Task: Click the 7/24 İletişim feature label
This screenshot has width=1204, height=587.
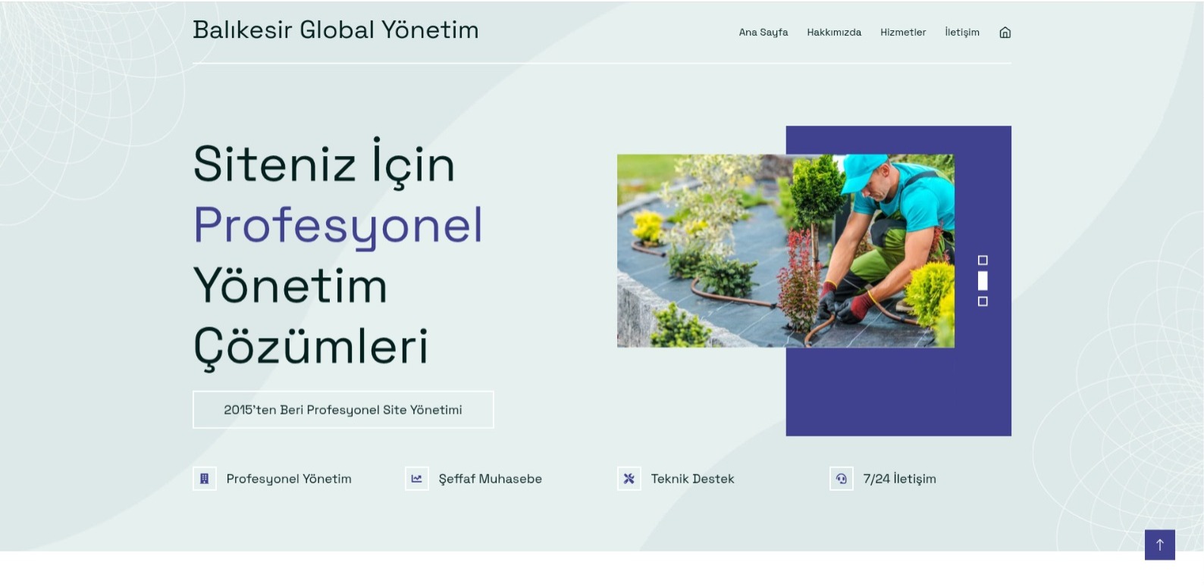Action: coord(900,479)
